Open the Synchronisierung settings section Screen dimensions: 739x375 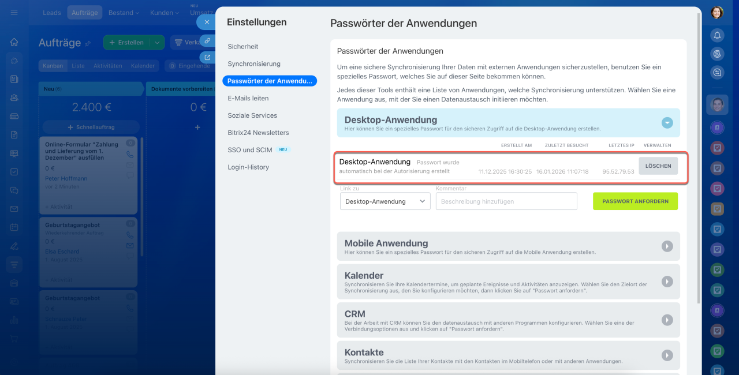254,63
